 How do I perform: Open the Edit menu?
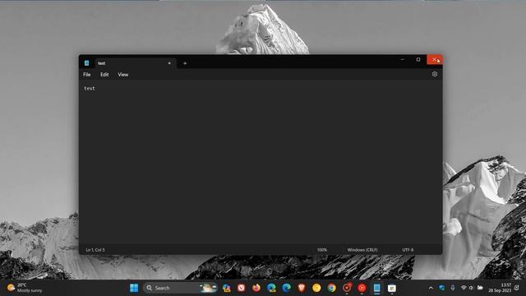tap(104, 75)
